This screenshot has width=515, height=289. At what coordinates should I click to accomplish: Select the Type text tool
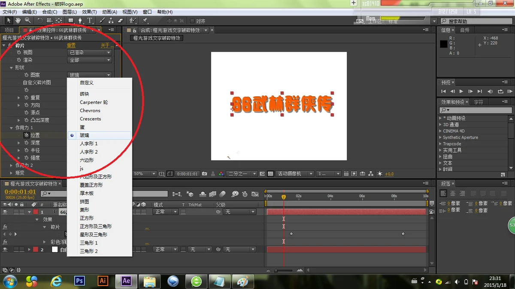coord(90,21)
